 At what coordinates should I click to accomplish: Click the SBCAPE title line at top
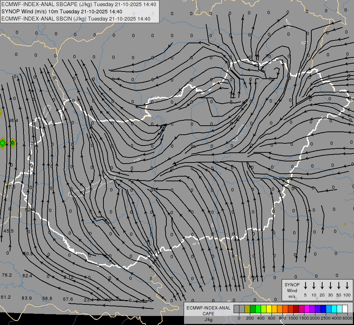78,4
